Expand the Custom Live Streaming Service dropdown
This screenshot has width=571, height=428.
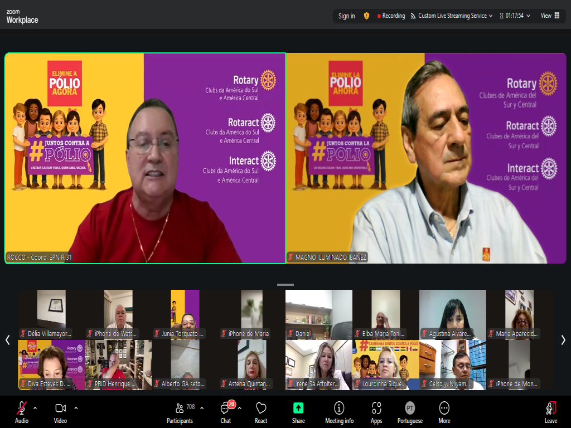491,16
